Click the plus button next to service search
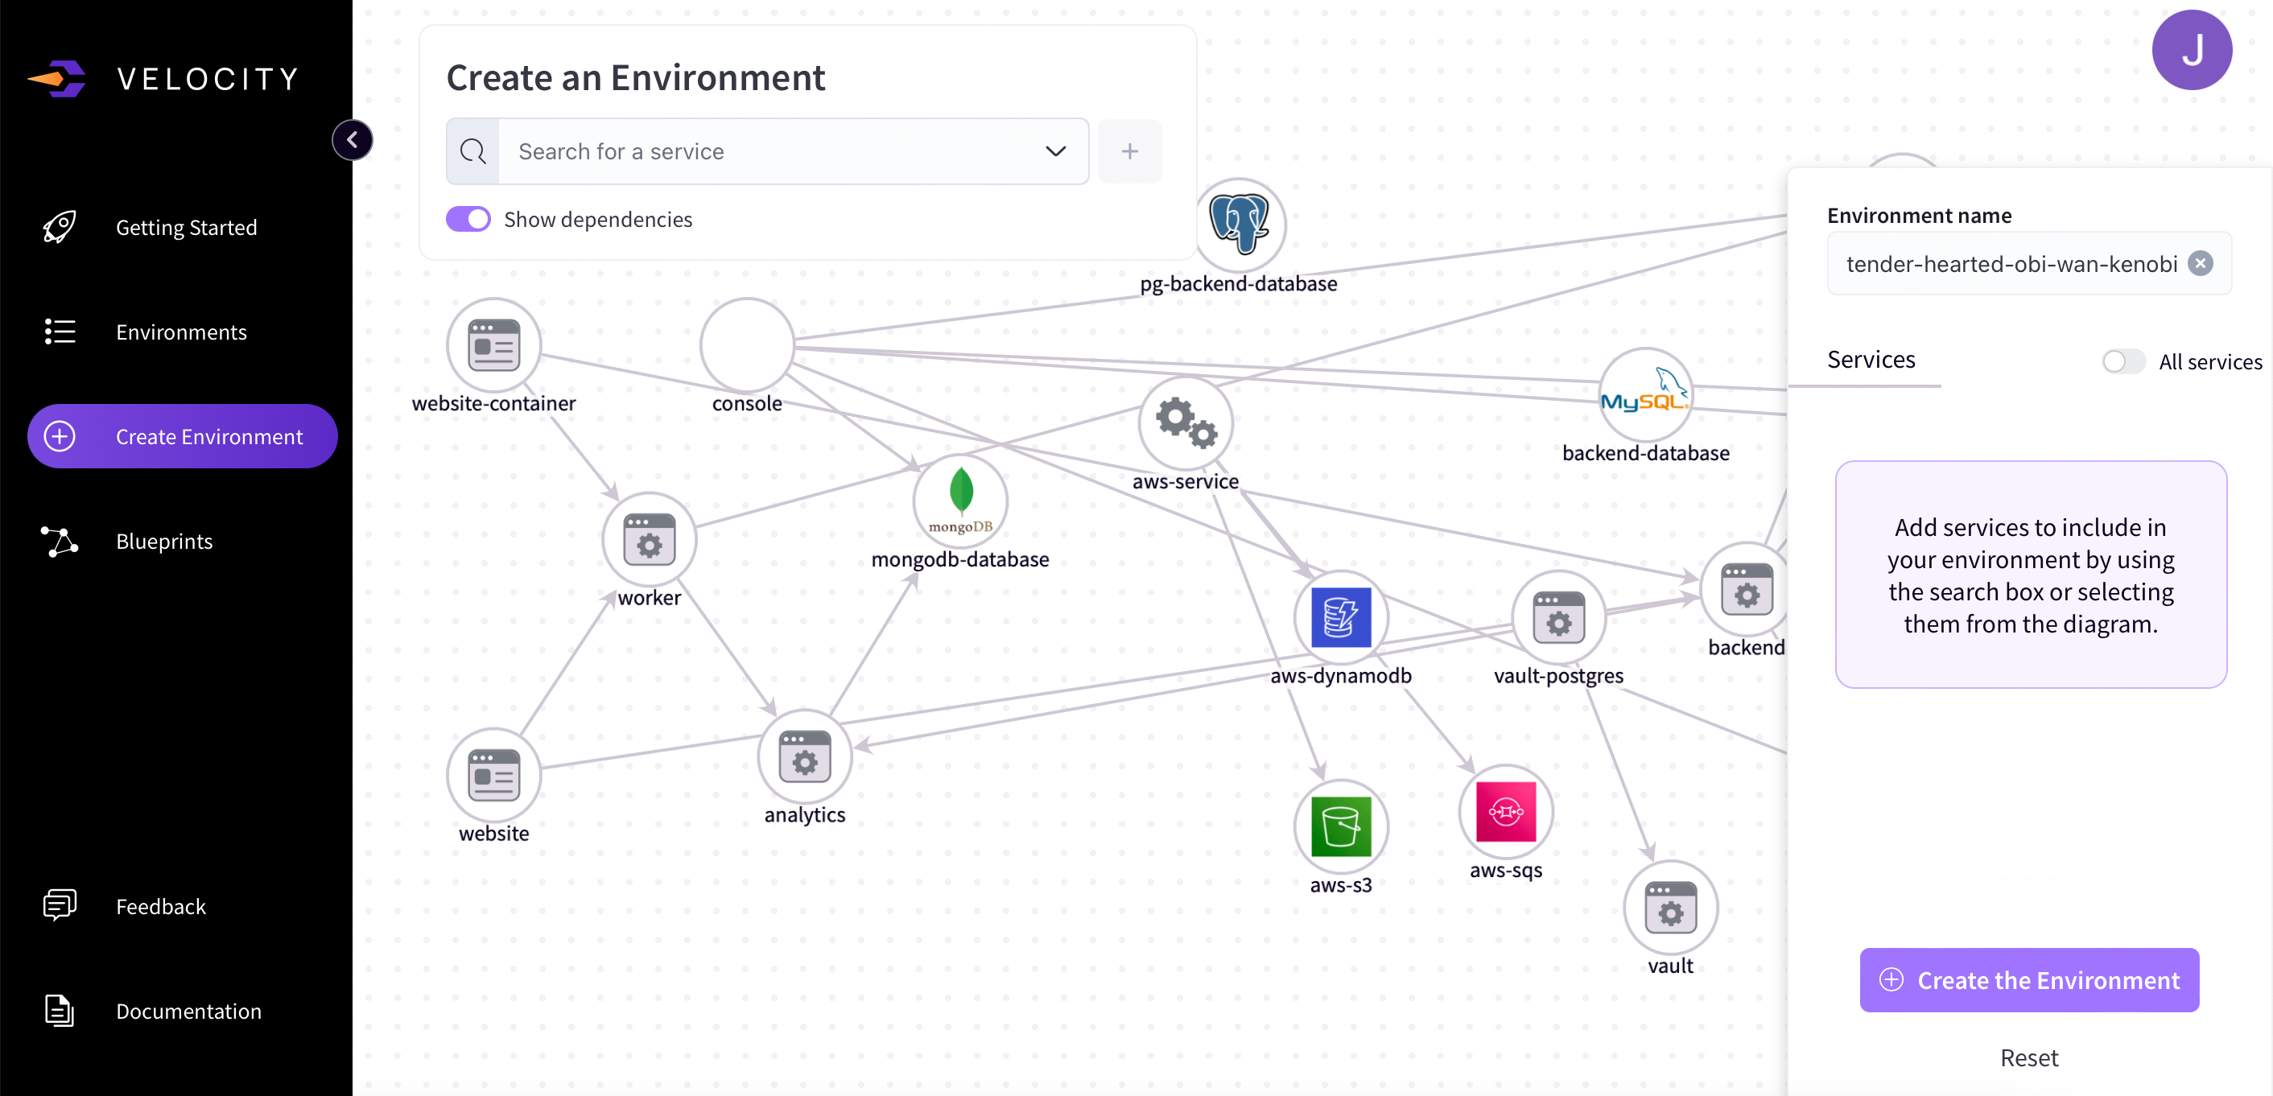 1129,151
